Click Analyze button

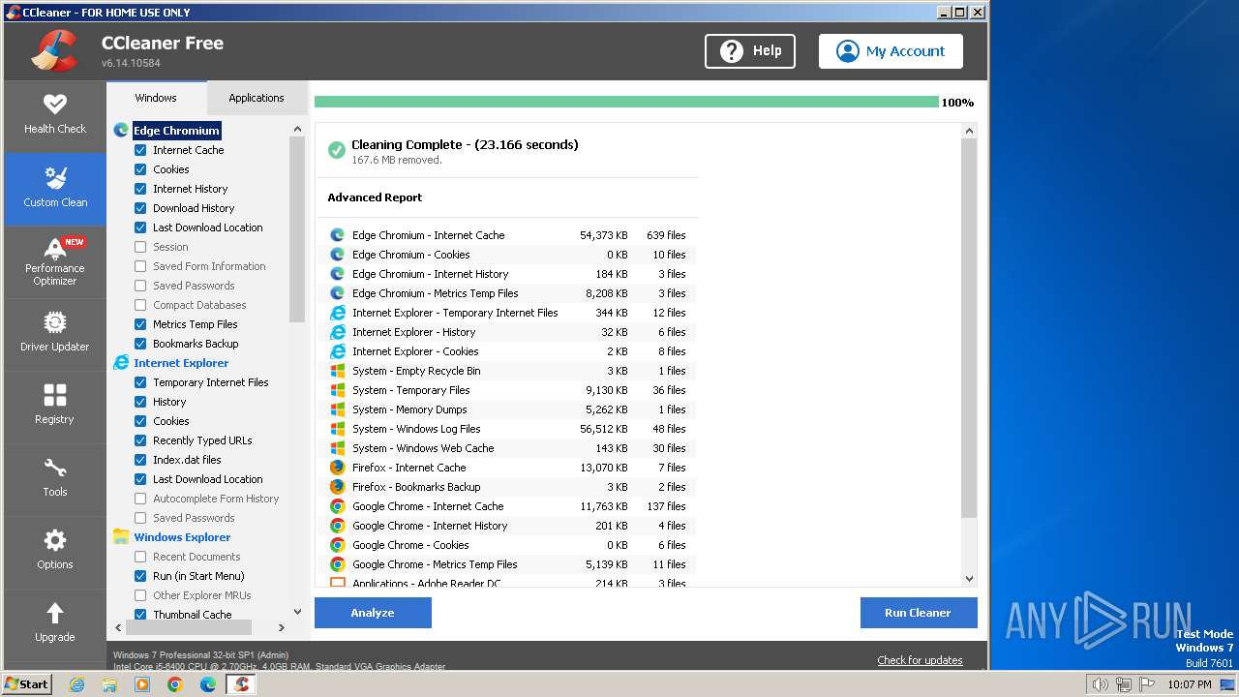coord(373,613)
